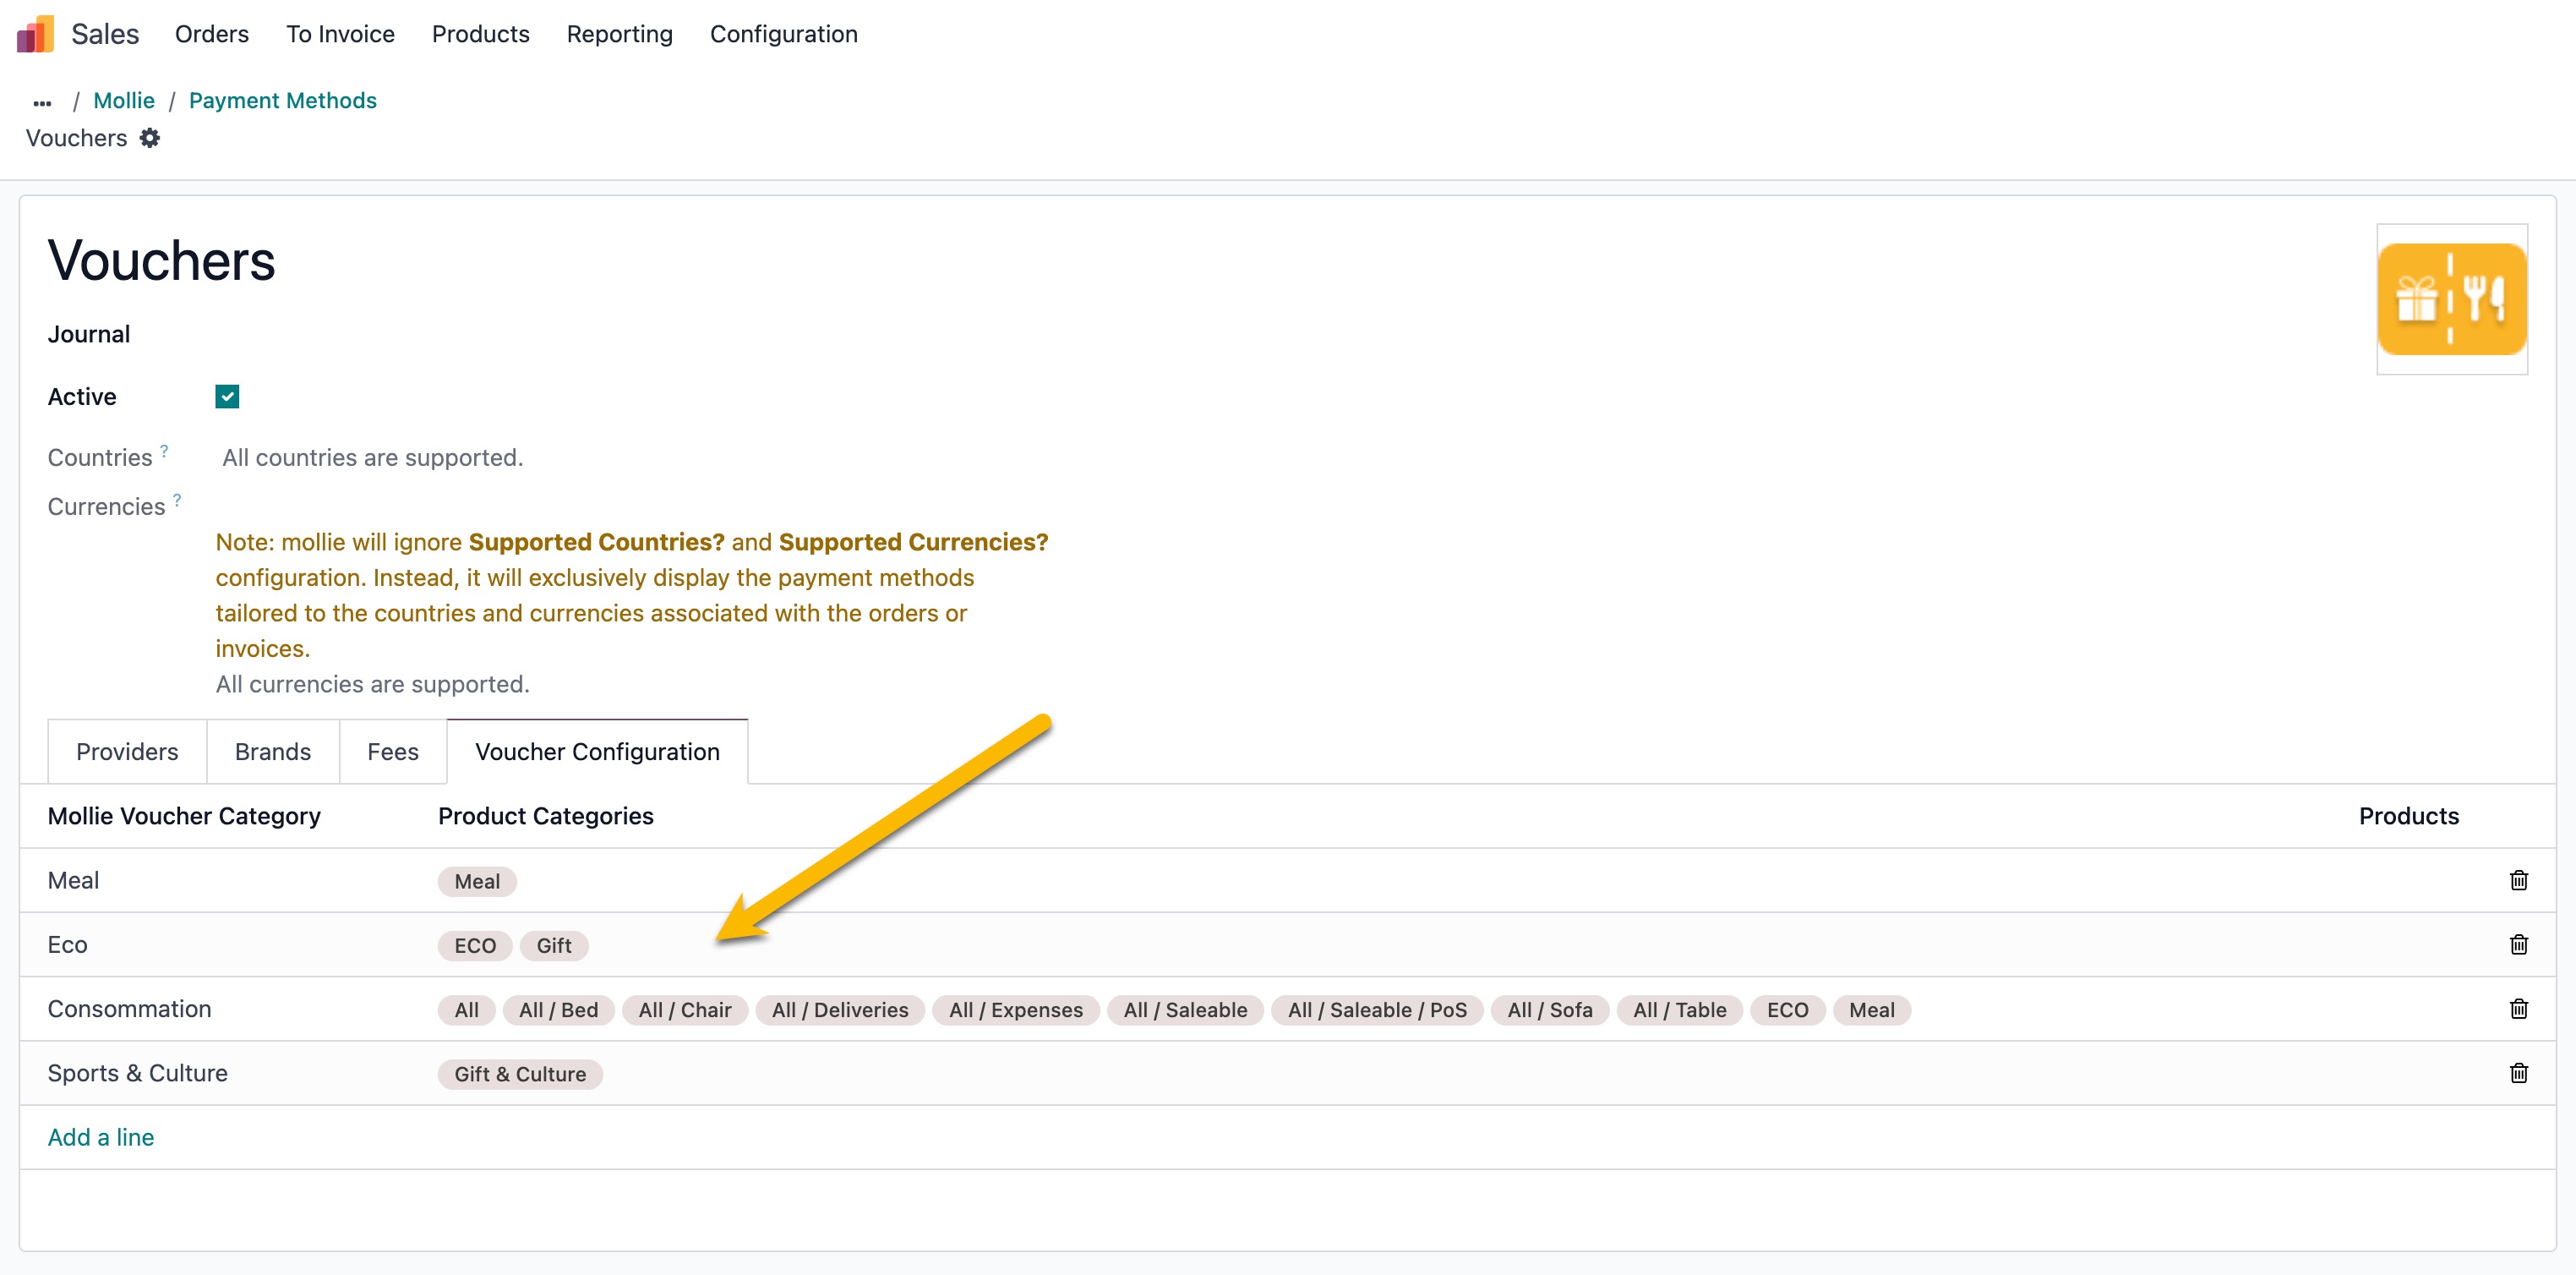Expand the breadcrumb ellipsis
The width and height of the screenshot is (2576, 1275).
pos(42,102)
